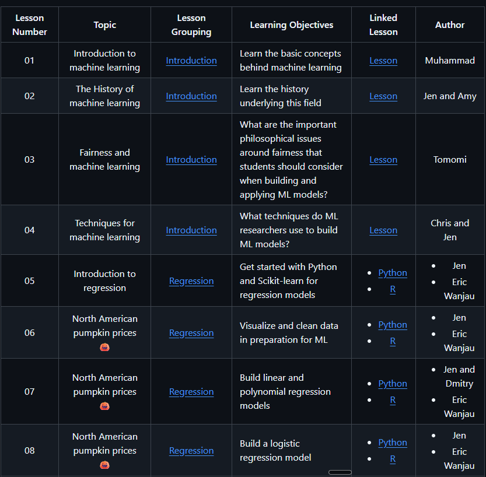This screenshot has height=477, width=486.
Task: Click 'Visualize and clean data' objective text
Action: (x=289, y=333)
